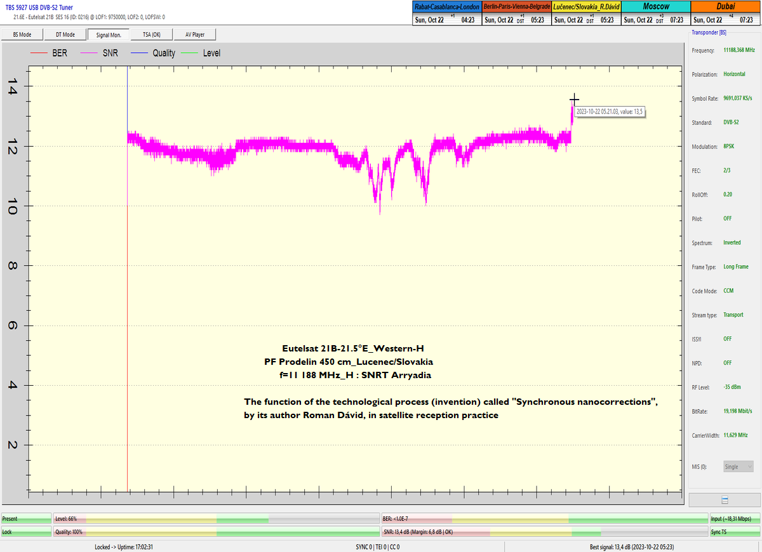762x552 pixels.
Task: Open the TSA (OK) tab
Action: click(x=151, y=34)
